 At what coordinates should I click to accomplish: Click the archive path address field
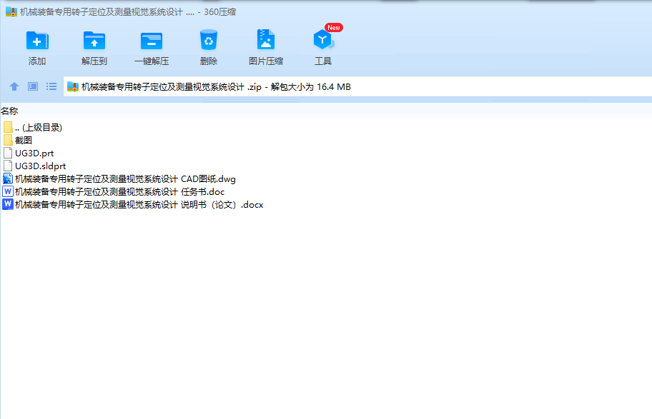point(357,87)
